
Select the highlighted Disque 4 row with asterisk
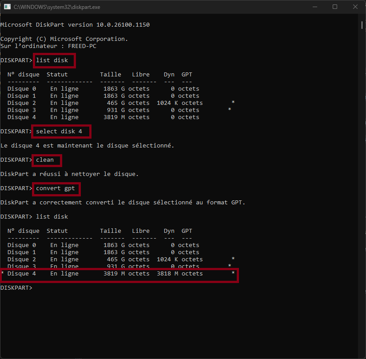click(119, 274)
